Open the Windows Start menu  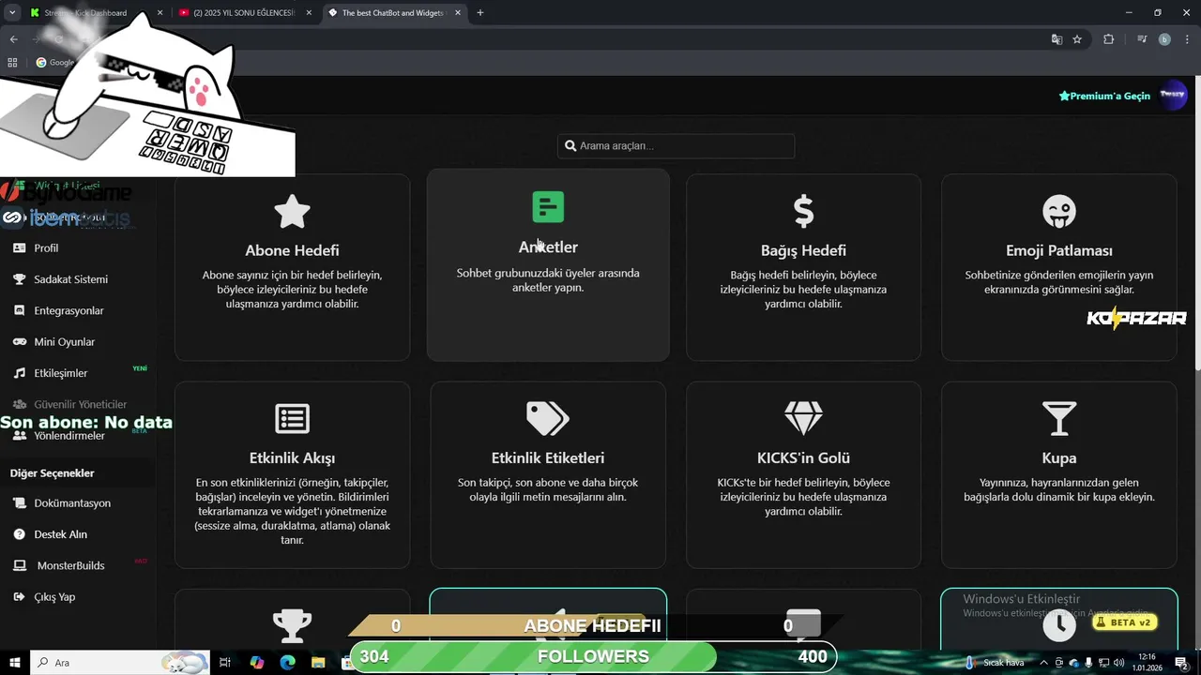(x=15, y=662)
